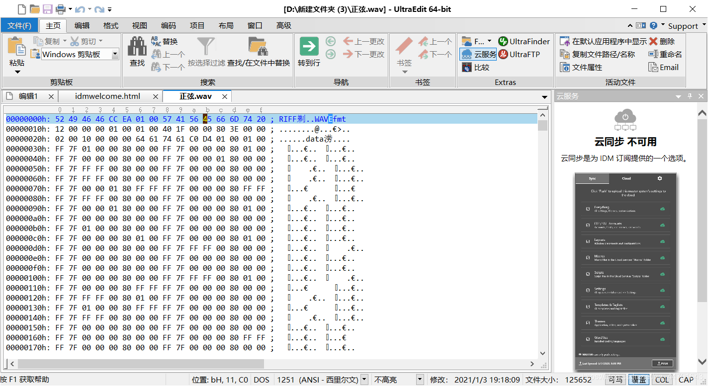Screen dimensions: 708x386
Task: Click the Go to line (转到行) green arrow
Action: [x=309, y=46]
